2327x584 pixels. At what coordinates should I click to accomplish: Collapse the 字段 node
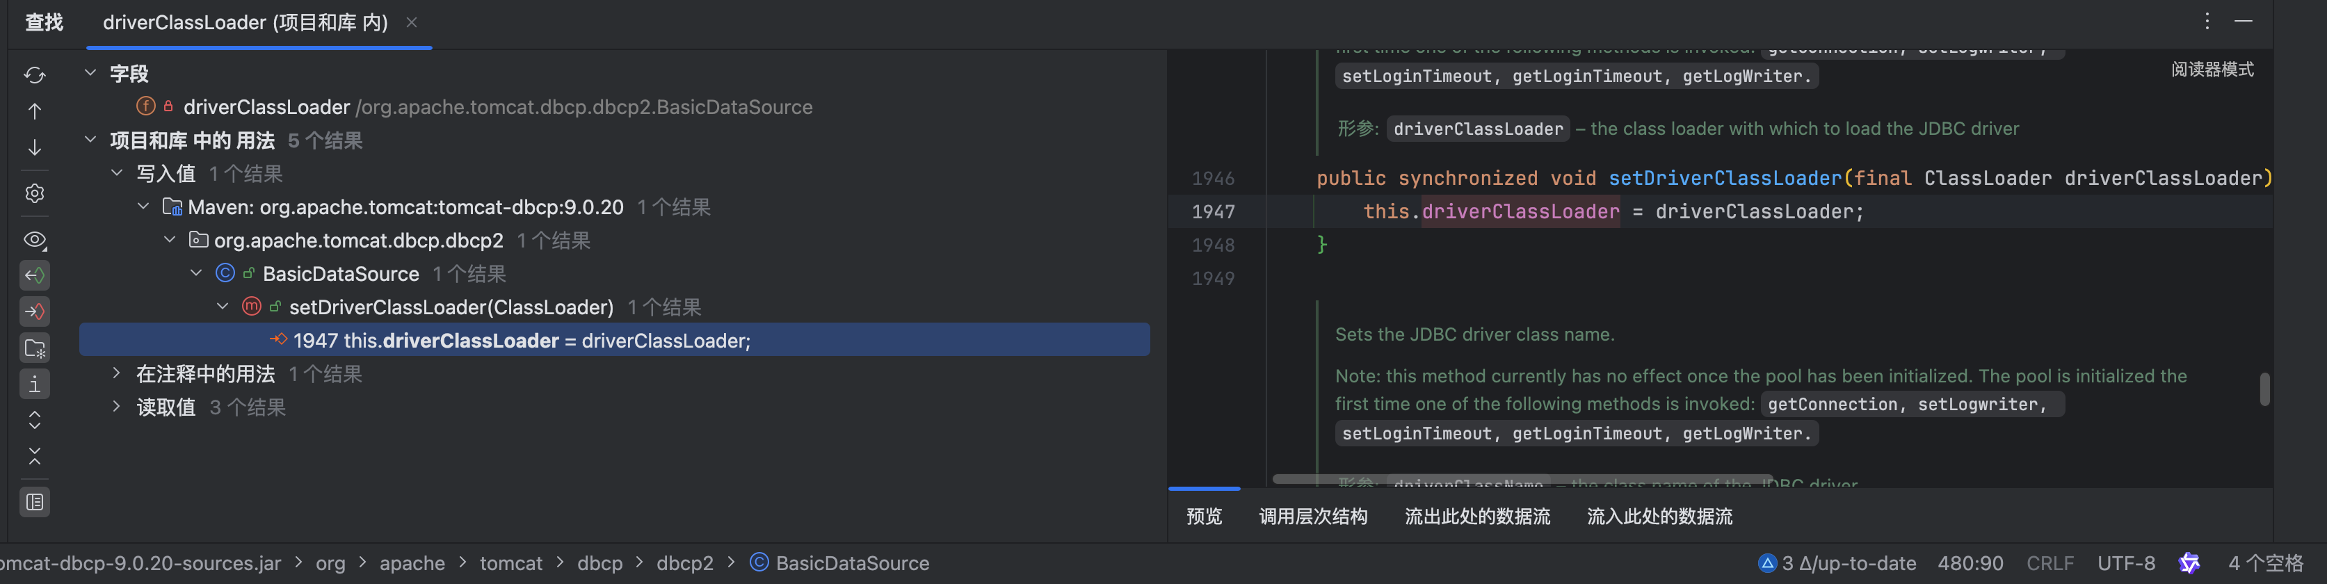(90, 72)
